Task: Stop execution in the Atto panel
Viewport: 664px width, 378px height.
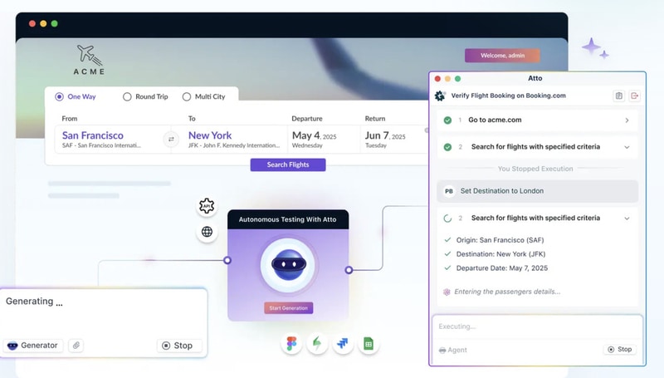Action: tap(619, 350)
